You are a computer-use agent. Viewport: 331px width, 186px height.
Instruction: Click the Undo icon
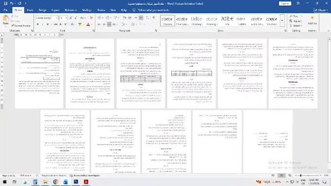coord(12,3)
